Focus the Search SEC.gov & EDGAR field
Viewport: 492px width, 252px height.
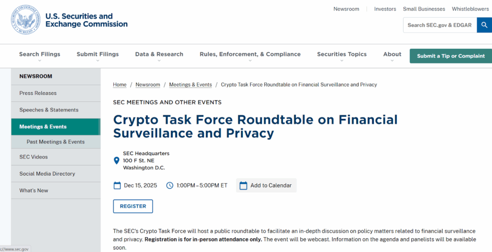[439, 25]
